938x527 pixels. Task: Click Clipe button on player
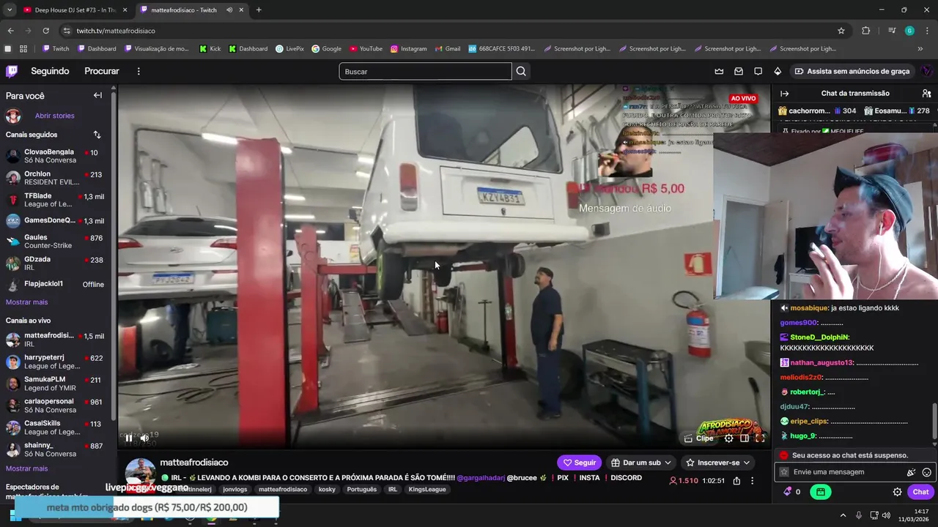tap(698, 438)
